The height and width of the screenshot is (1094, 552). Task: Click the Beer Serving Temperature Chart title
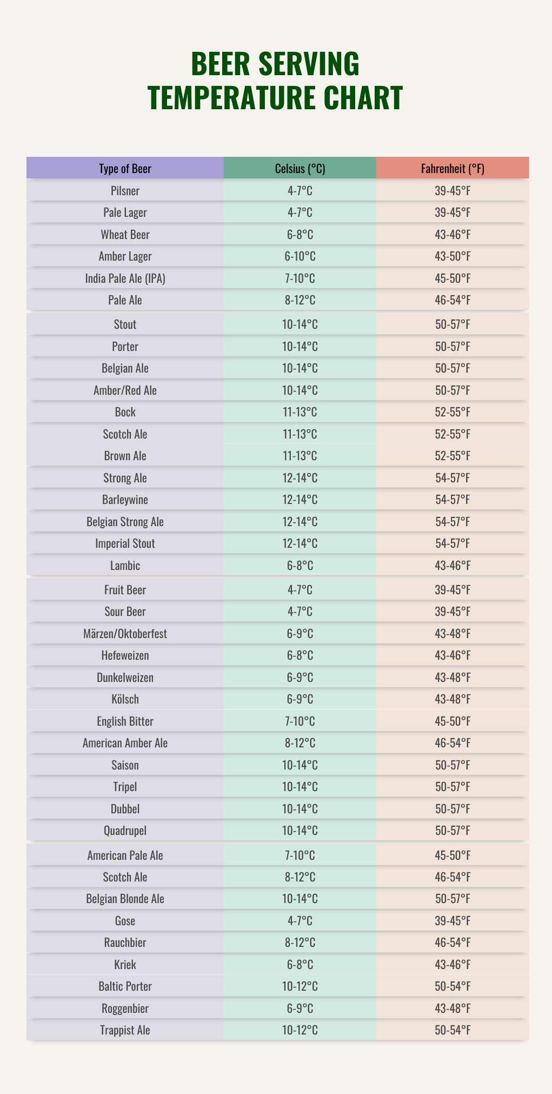[276, 81]
